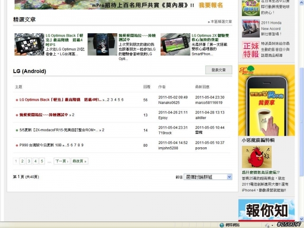
Task: Go to page 4 of the forum list
Action: pos(36,161)
